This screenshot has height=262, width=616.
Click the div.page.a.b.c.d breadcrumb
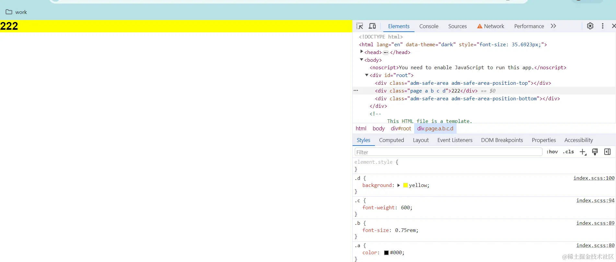pos(435,128)
